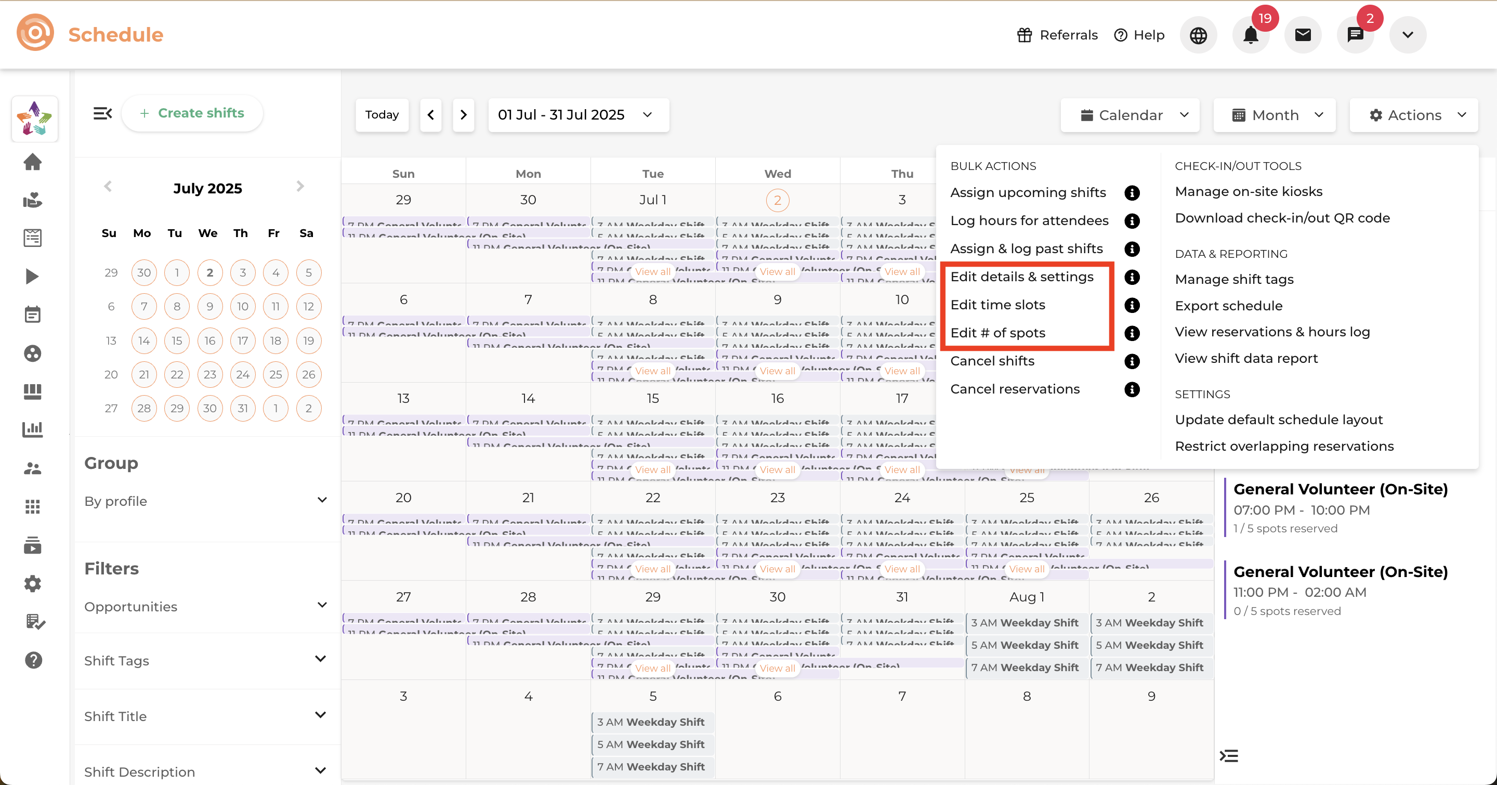Click the info icon beside Edit time slots

pos(1132,305)
